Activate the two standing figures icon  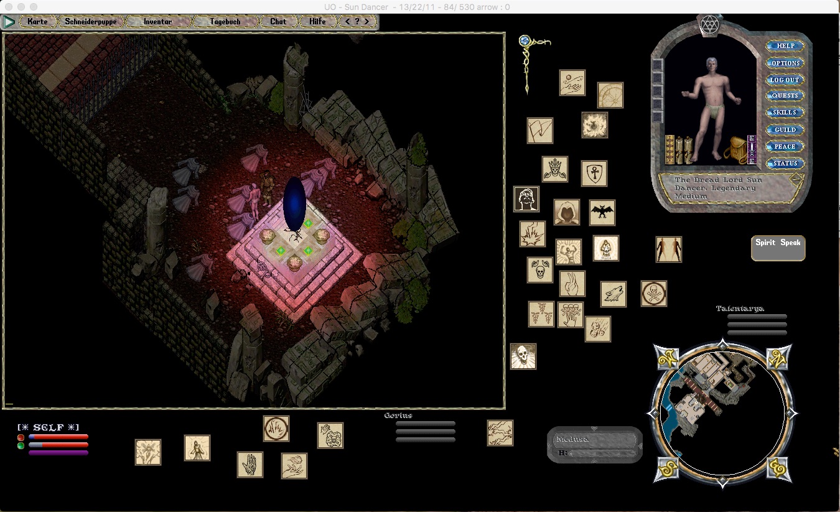coord(669,249)
